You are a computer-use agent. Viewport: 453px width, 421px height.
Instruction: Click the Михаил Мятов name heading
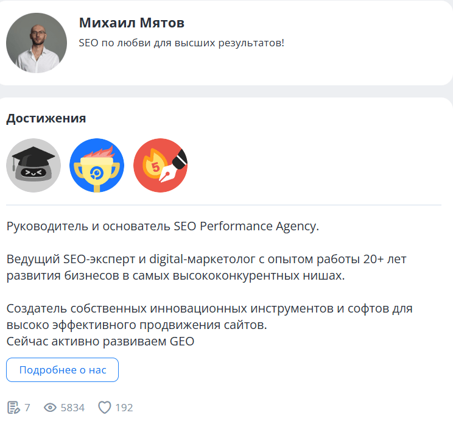tap(132, 23)
